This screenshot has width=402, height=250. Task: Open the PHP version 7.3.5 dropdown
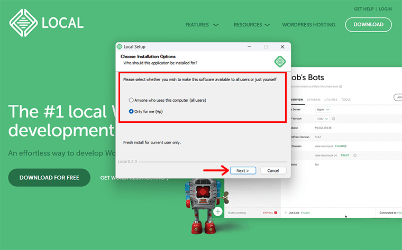(322, 119)
